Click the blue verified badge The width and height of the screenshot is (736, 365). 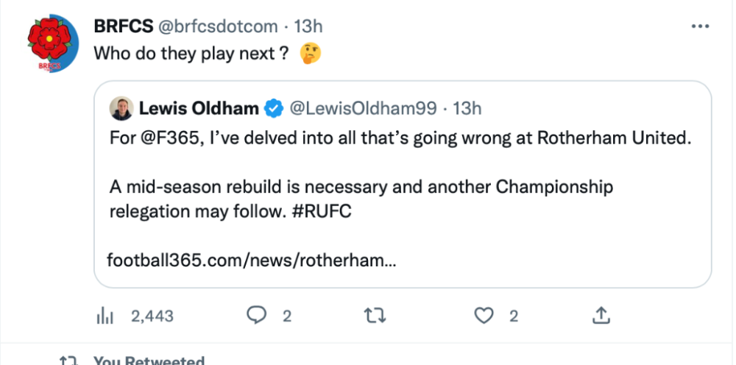coord(275,109)
